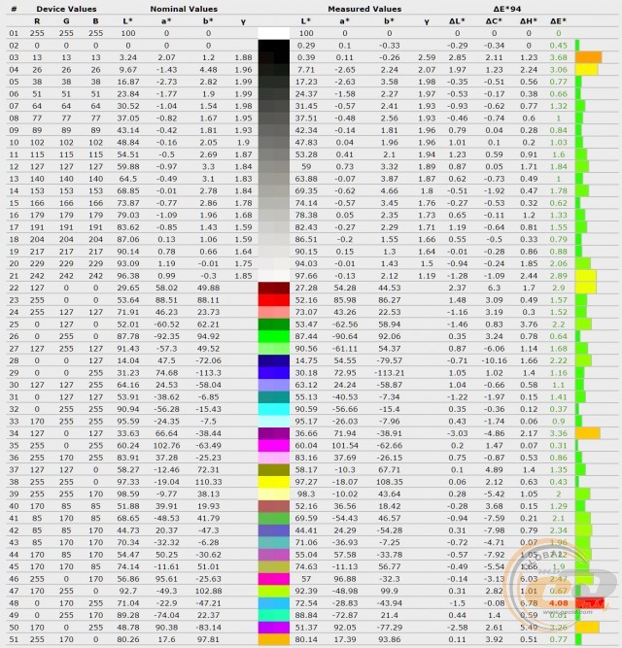Click the 'ΔC*' column header
The width and height of the screenshot is (622, 648).
click(x=494, y=21)
